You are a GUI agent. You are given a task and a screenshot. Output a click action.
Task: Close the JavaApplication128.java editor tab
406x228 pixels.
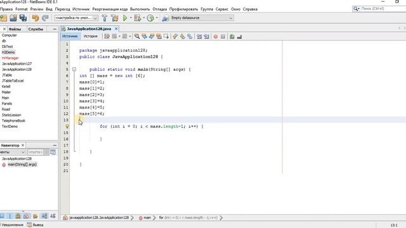116,28
